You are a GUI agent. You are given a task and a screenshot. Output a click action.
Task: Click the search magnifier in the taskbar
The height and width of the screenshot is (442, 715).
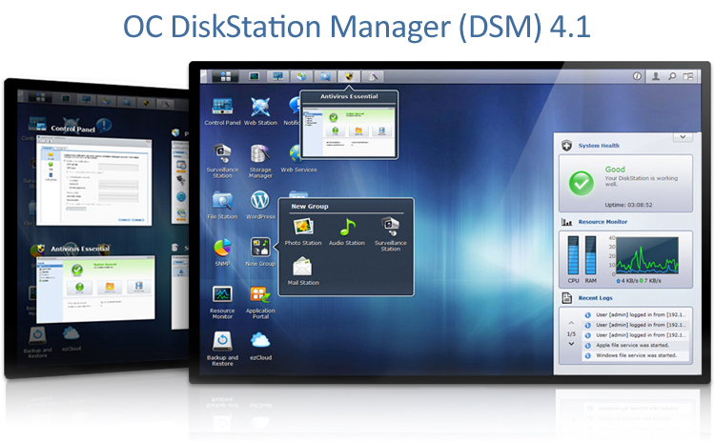672,76
